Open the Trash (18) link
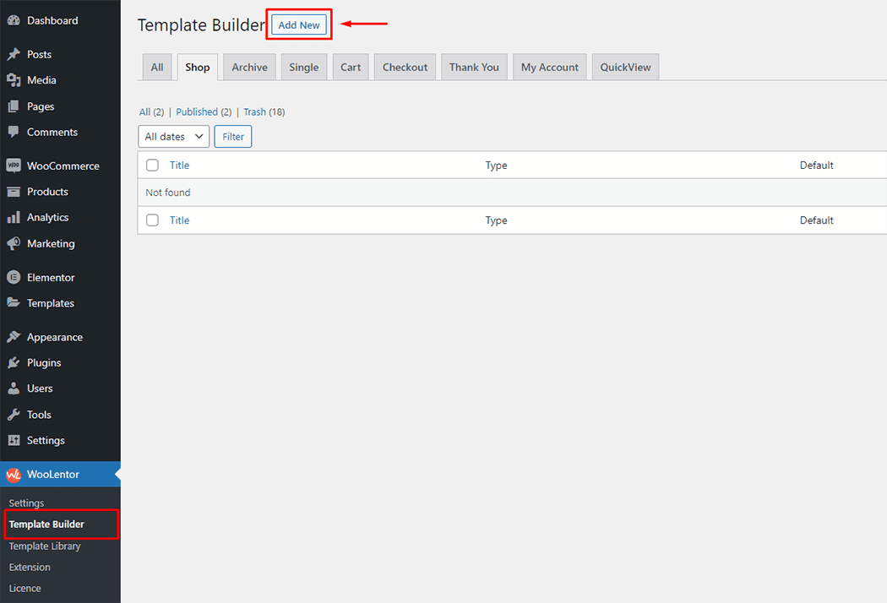This screenshot has width=887, height=603. coord(254,112)
